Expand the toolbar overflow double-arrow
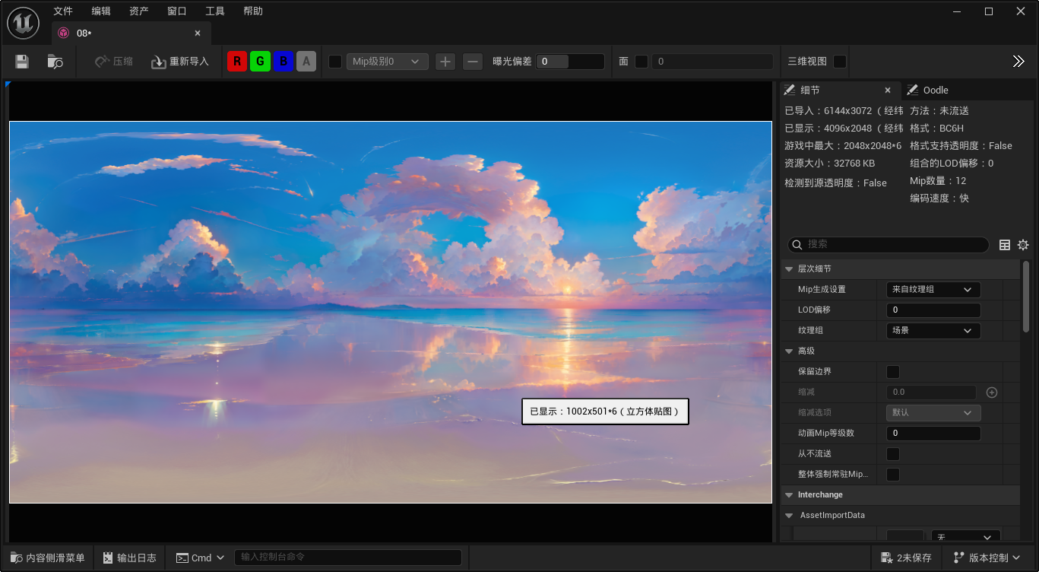Screen dimensions: 1039x572 click(1018, 62)
